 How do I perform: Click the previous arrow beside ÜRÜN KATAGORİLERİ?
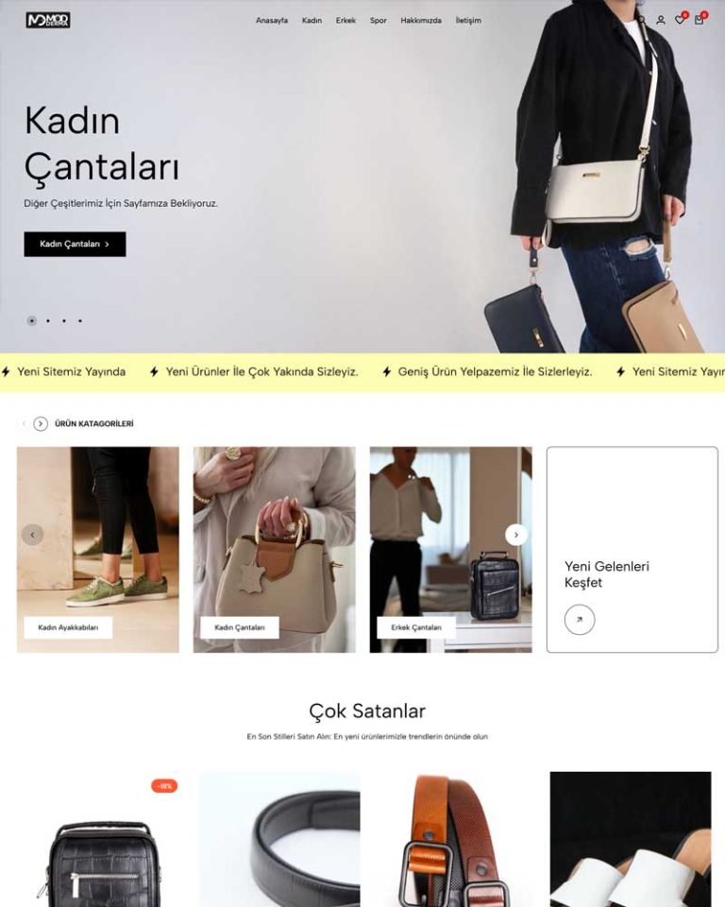(x=24, y=424)
